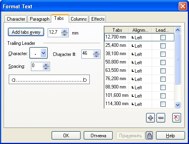Screen dimensions: 189x144
Task: Tick the leader checkbox for the 114,300 mm tab
Action: coord(163,104)
